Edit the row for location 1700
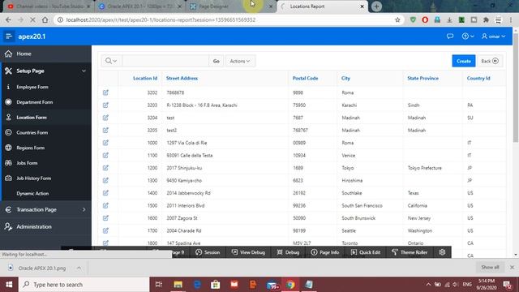This screenshot has width=519, height=292. click(105, 230)
